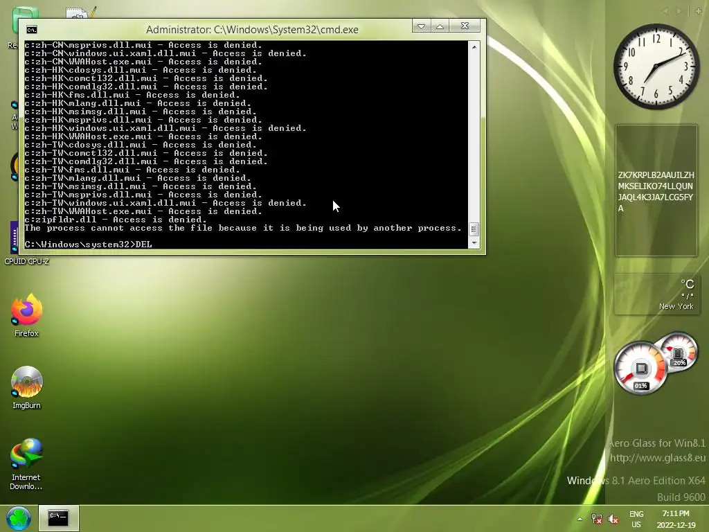Click the cmd scrollbar thumb
This screenshot has width=709, height=532.
474,229
